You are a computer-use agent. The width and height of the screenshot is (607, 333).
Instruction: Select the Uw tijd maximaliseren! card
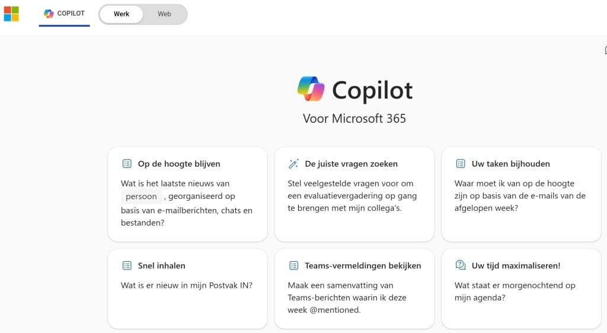(521, 289)
